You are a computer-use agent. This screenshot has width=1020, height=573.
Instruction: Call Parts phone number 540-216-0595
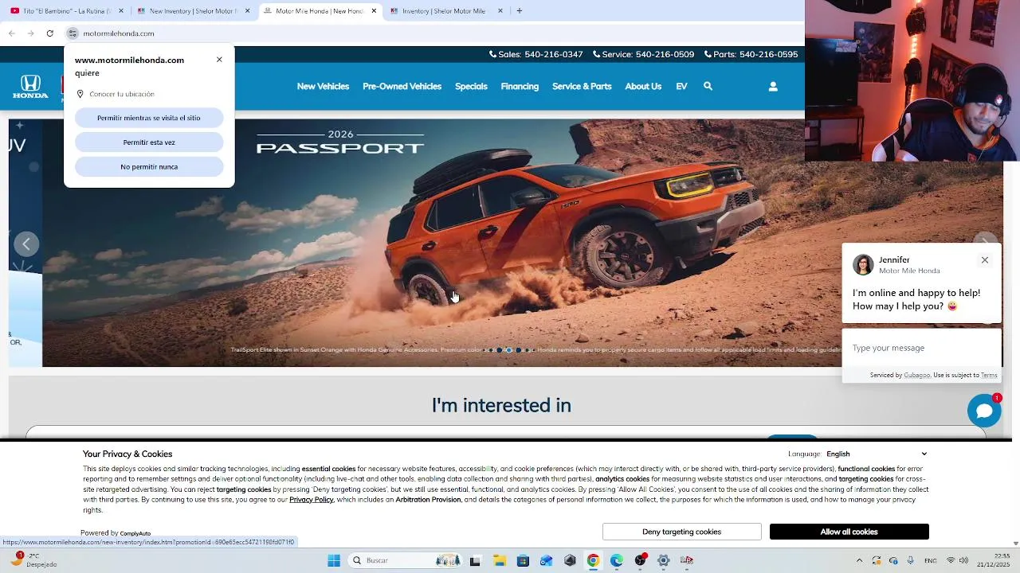(x=751, y=54)
